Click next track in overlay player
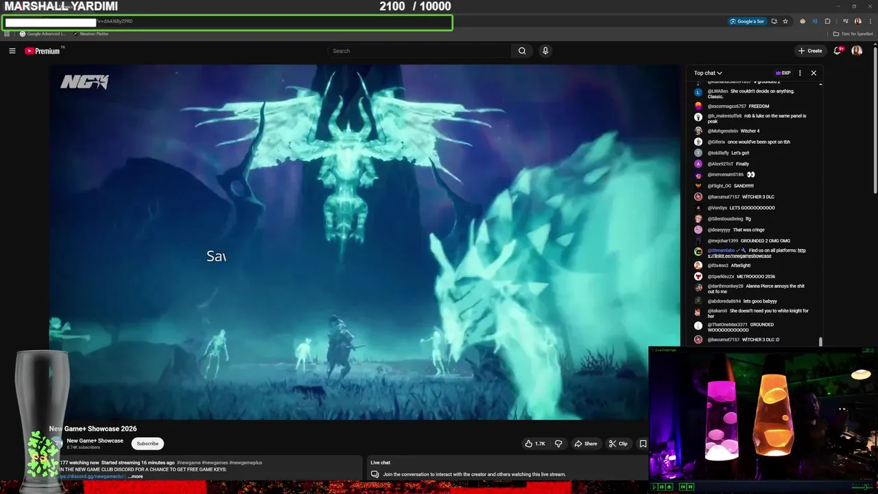 (x=690, y=487)
